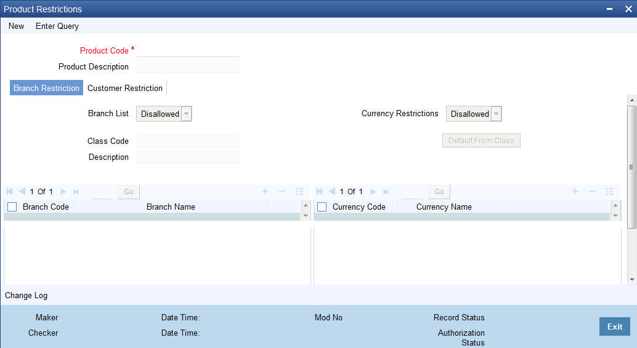Click the Product Description field
637x348 pixels.
click(x=188, y=66)
